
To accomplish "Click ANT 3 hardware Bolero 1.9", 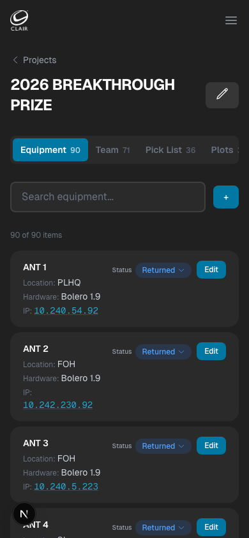I will pos(80,473).
